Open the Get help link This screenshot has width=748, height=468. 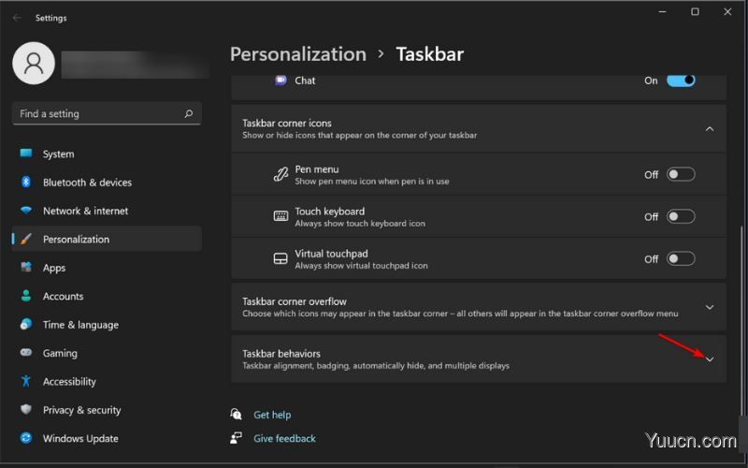(272, 415)
